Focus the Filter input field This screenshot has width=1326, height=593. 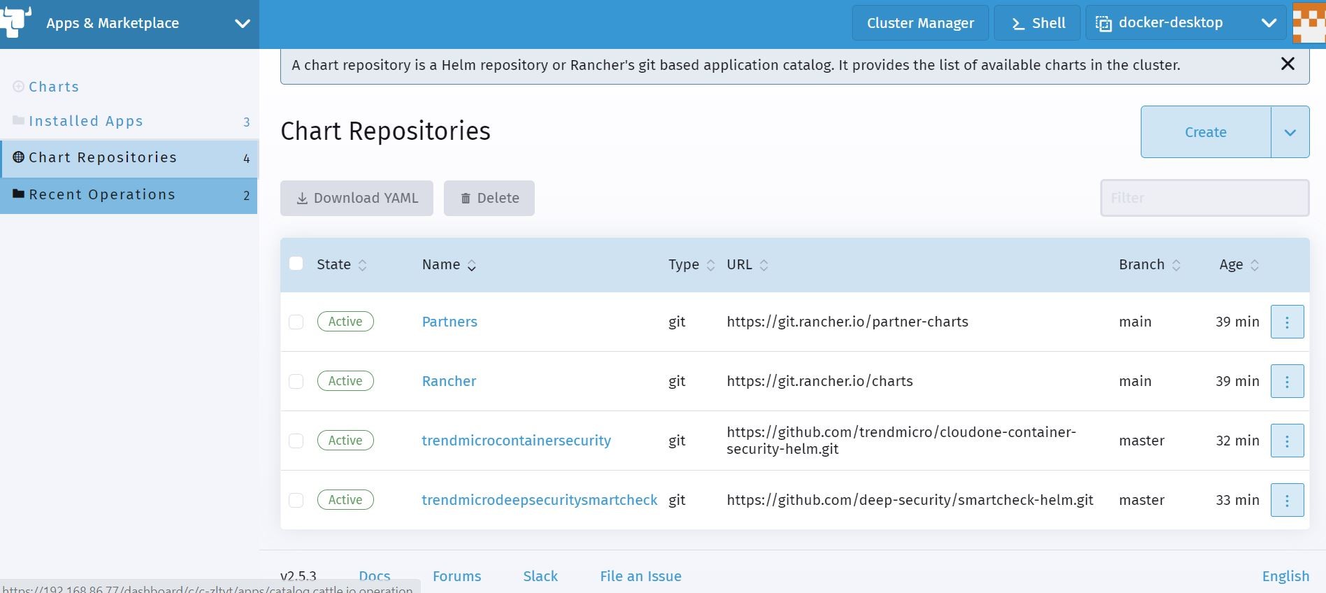tap(1205, 198)
